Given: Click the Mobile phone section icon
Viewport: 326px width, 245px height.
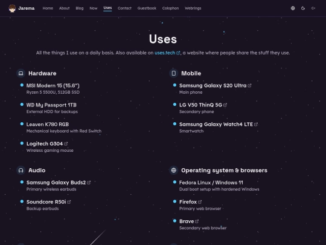Looking at the screenshot, I should 174,73.
